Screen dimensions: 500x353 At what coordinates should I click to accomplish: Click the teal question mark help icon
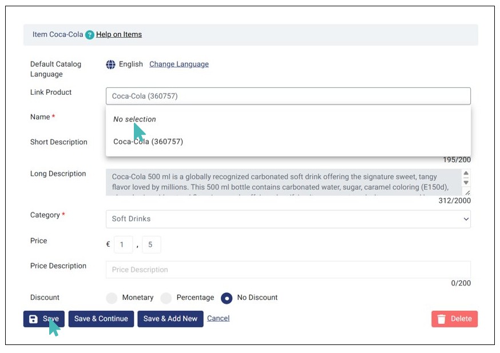90,35
